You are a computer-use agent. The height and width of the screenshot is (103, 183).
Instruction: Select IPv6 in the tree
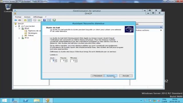[27, 38]
